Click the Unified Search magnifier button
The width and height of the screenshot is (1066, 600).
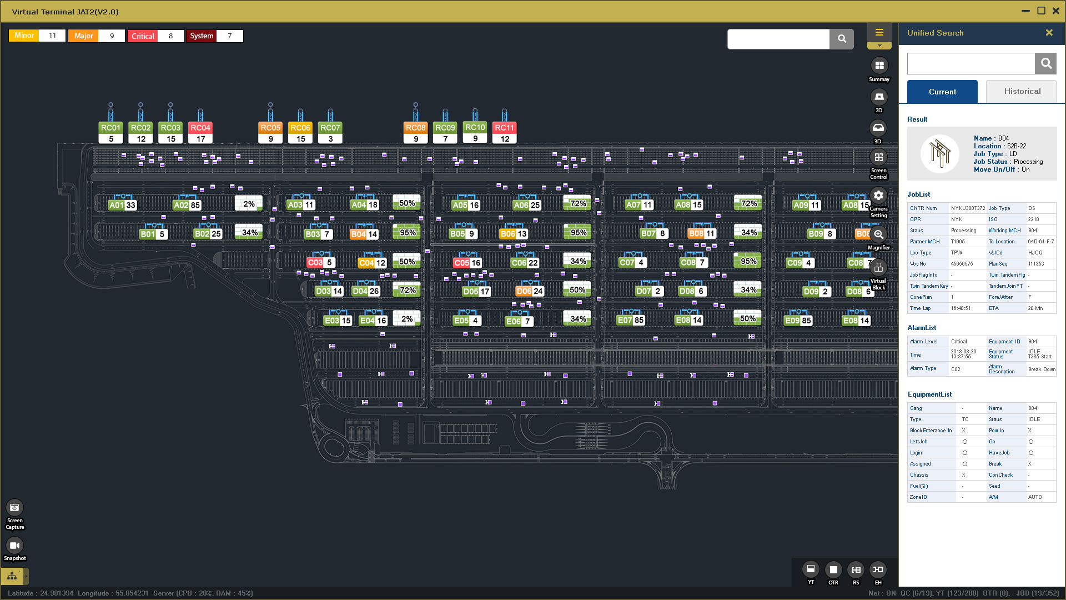point(1045,64)
